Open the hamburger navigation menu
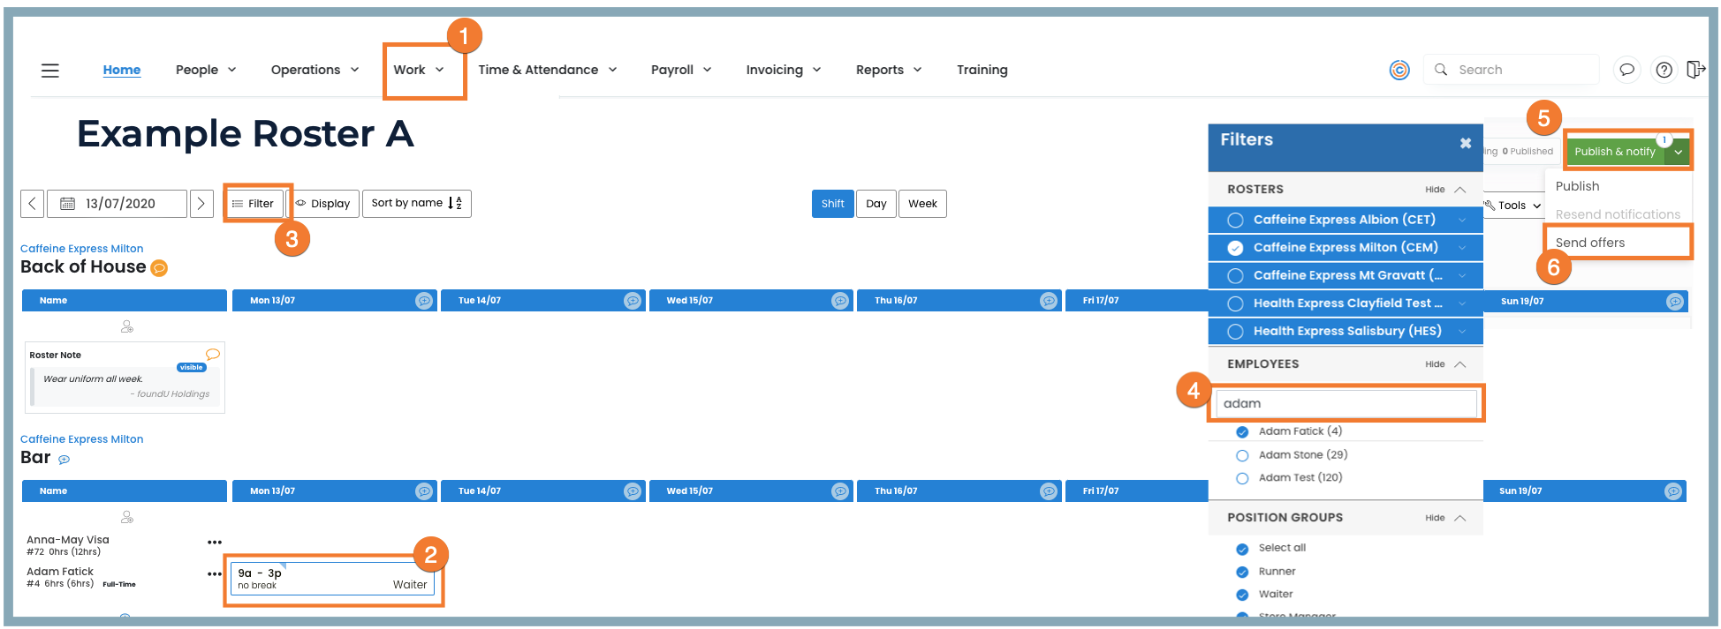The width and height of the screenshot is (1721, 629). pyautogui.click(x=50, y=70)
